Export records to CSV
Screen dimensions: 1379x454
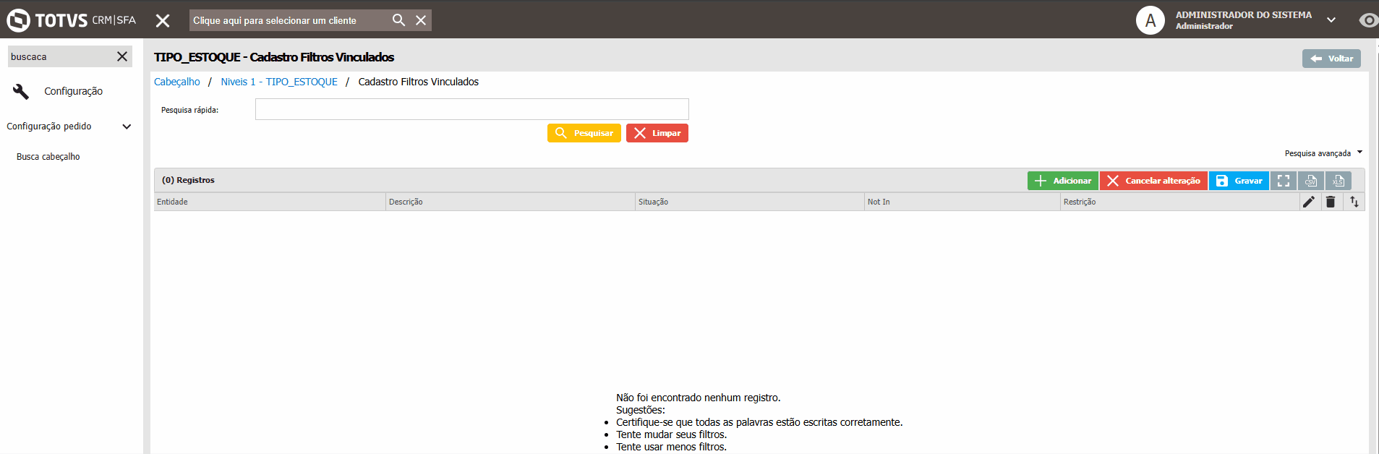tap(1311, 181)
